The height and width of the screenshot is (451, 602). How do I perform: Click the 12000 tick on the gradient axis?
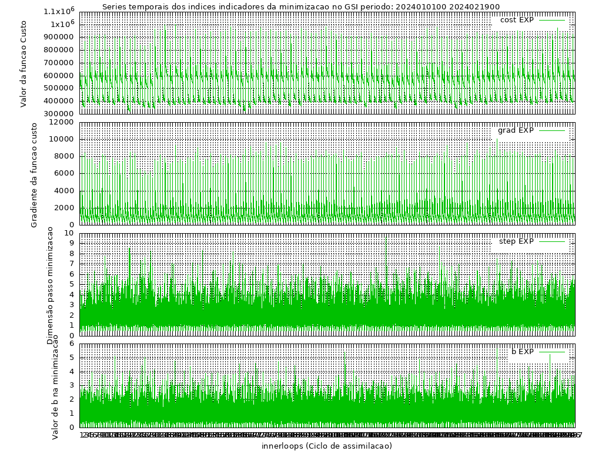[62, 122]
